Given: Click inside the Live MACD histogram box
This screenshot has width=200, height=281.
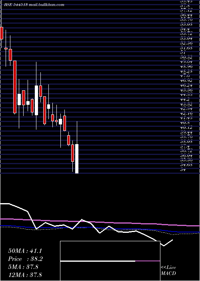Looking at the screenshot, I should (110, 261).
